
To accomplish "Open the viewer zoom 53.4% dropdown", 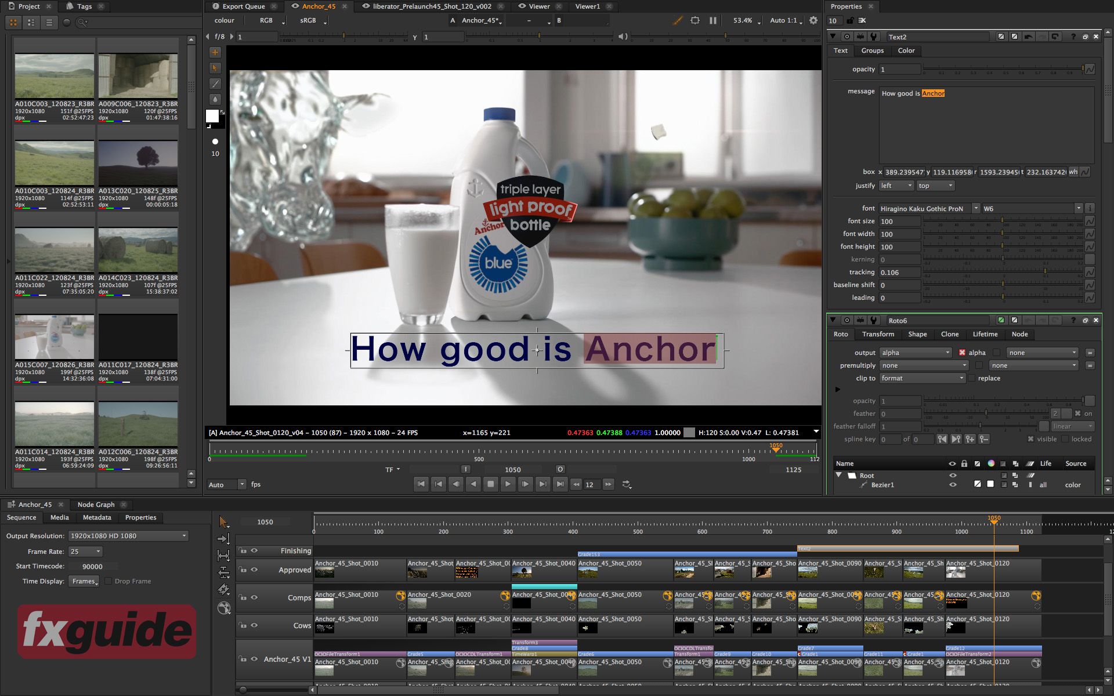I will [x=746, y=20].
